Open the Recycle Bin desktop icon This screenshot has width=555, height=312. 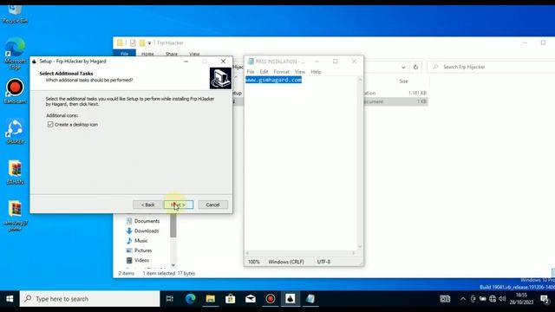tap(15, 14)
